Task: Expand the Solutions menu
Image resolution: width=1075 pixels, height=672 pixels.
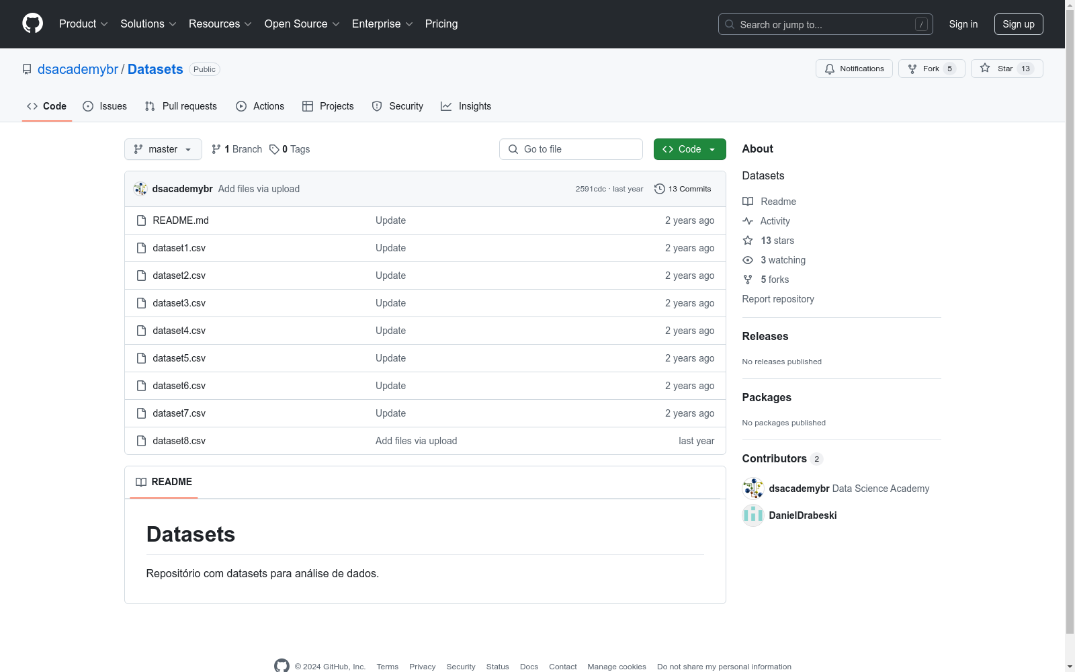Action: [x=148, y=24]
